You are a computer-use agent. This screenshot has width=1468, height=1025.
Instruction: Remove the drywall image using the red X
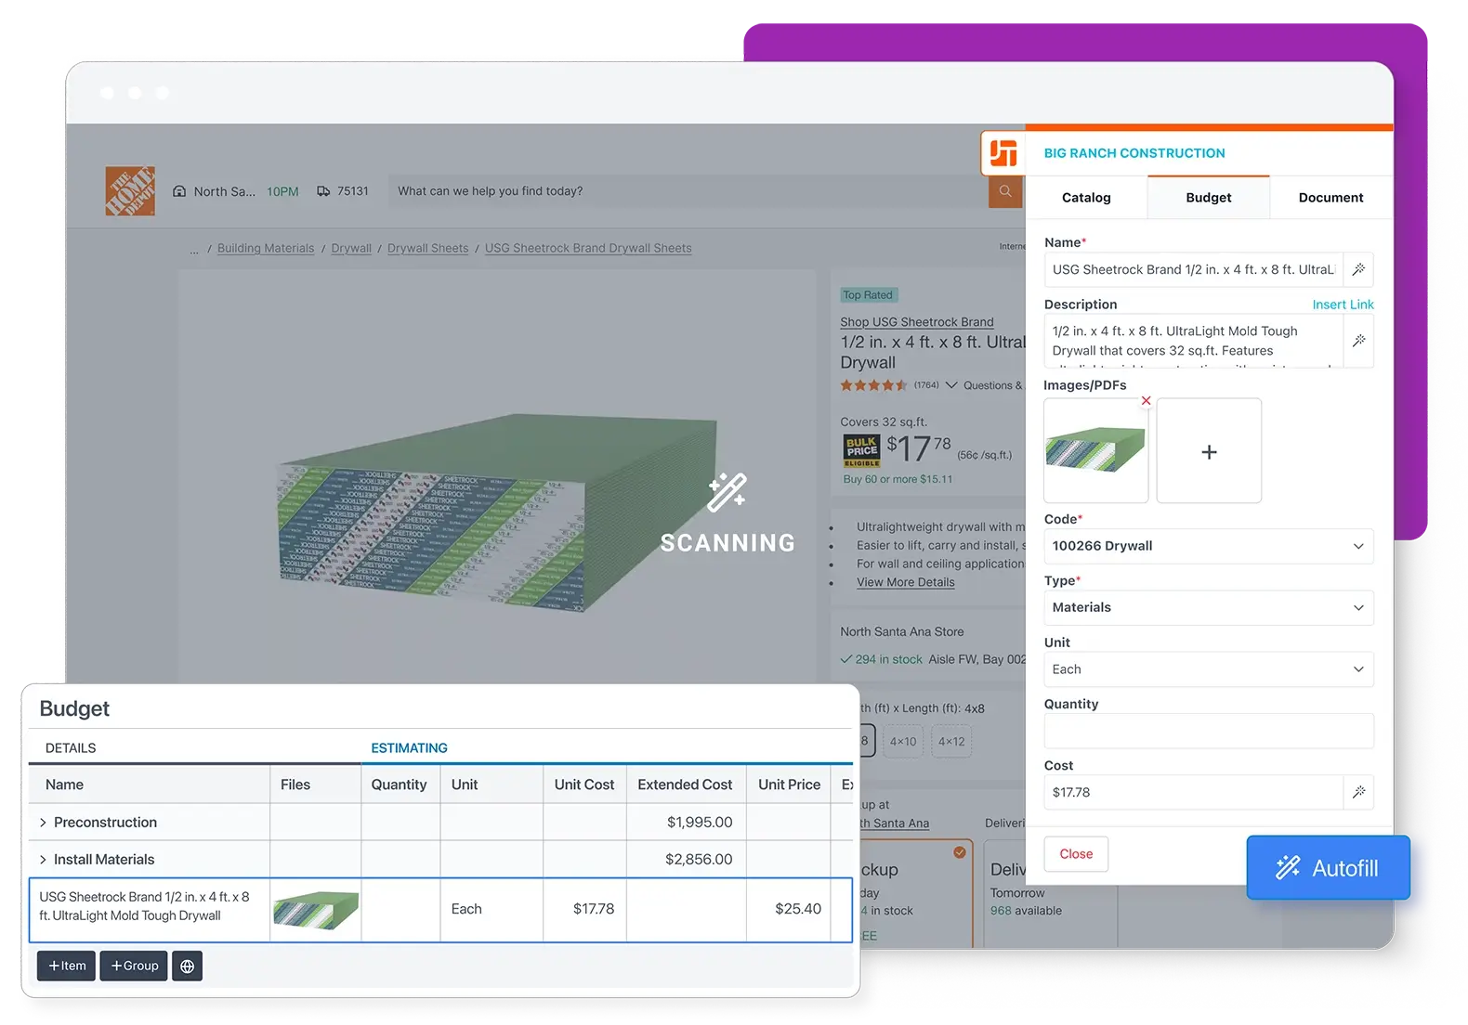click(x=1146, y=401)
